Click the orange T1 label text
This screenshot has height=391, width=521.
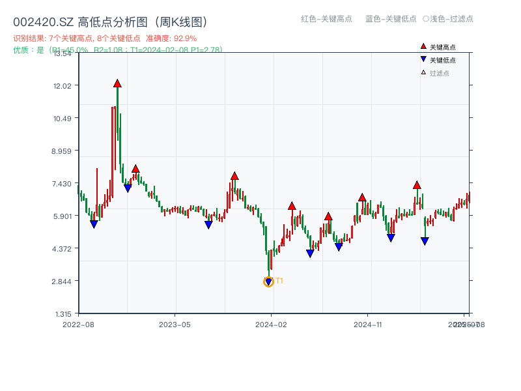[279, 281]
